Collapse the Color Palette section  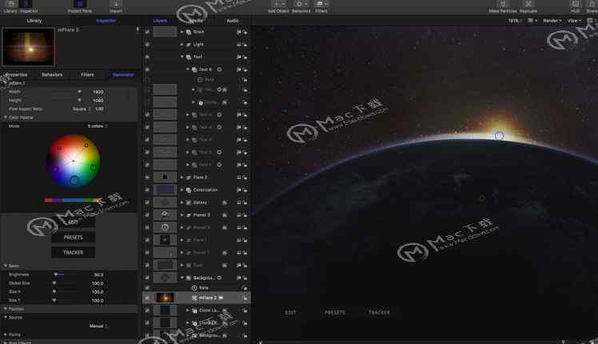6,117
